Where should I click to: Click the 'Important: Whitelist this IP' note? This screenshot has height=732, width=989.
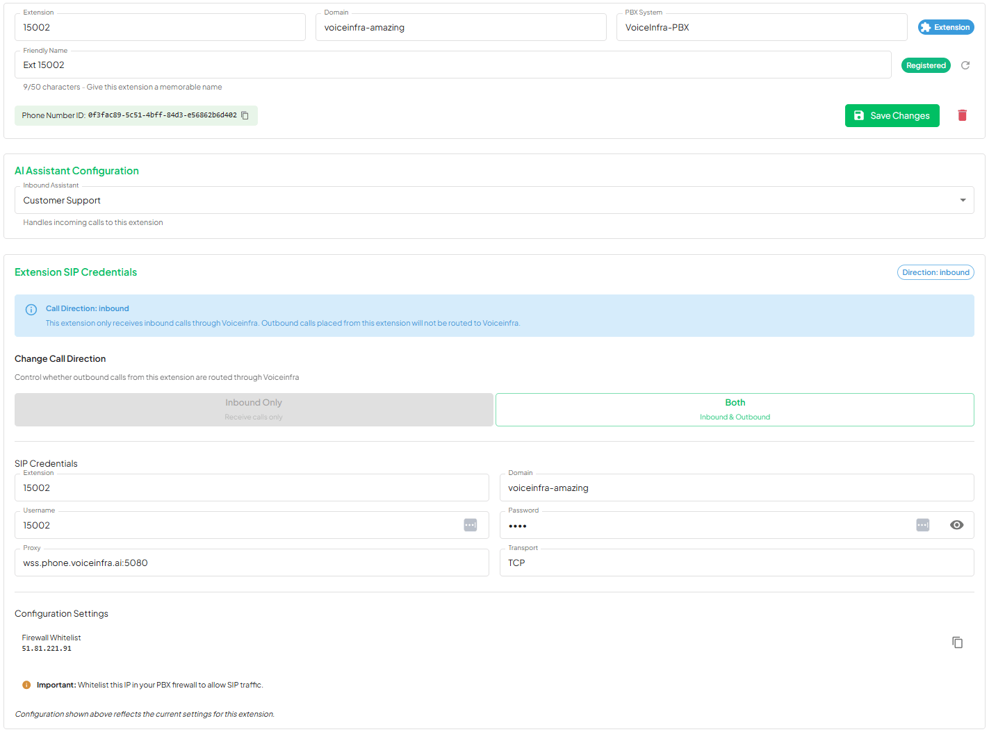pyautogui.click(x=149, y=685)
